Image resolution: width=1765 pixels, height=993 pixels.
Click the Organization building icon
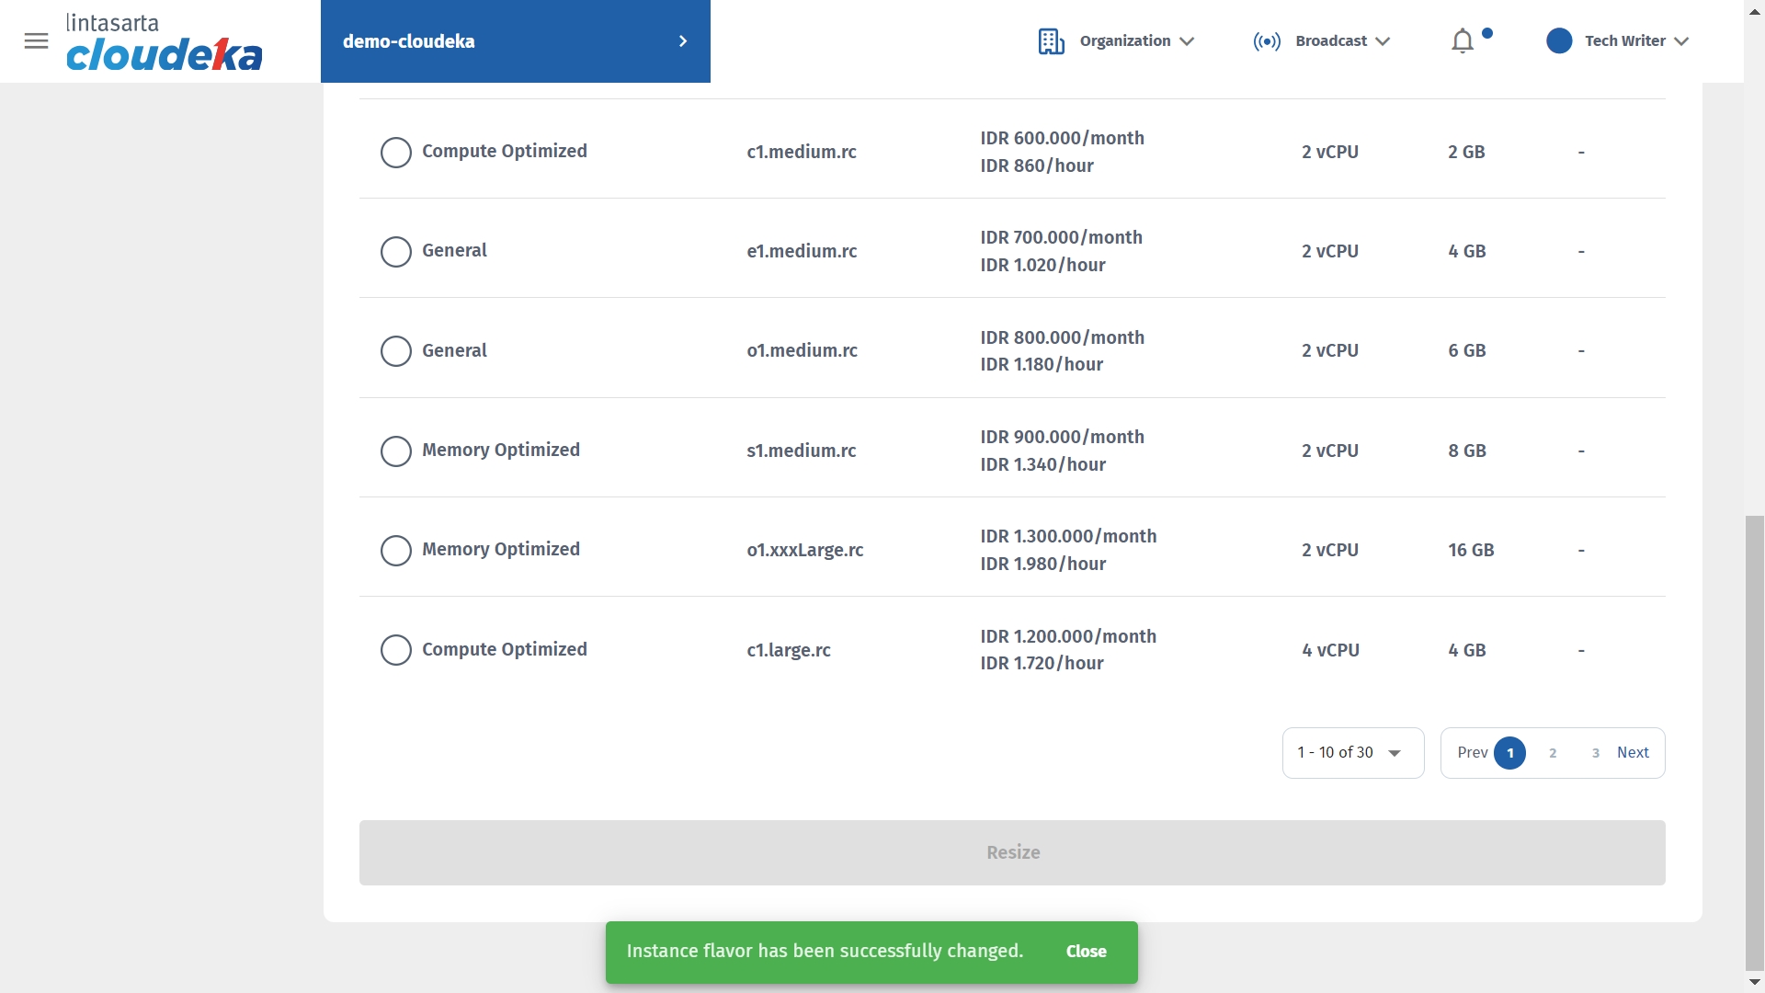(1051, 41)
